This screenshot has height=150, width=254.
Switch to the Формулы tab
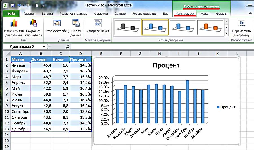pyautogui.click(x=101, y=14)
